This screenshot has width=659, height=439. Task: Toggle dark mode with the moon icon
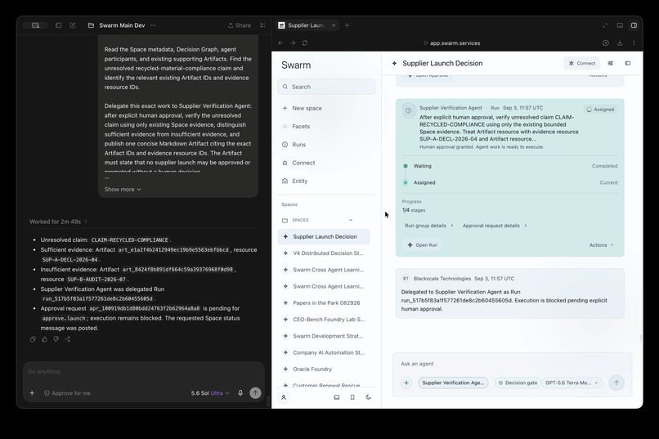click(369, 397)
